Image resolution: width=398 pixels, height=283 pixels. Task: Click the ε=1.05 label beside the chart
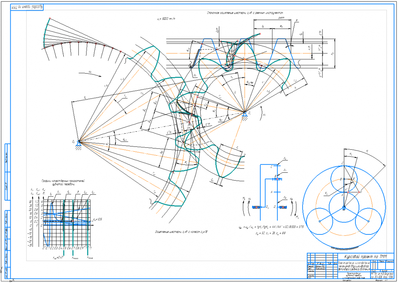[97, 219]
